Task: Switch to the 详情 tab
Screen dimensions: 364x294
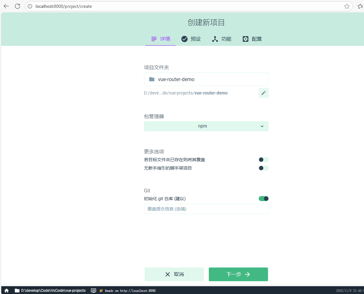Action: point(160,39)
